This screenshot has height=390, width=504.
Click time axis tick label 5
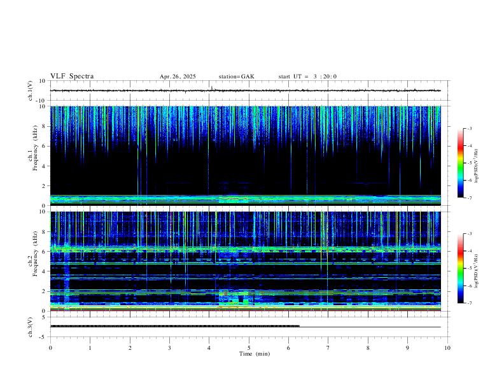tap(249, 348)
